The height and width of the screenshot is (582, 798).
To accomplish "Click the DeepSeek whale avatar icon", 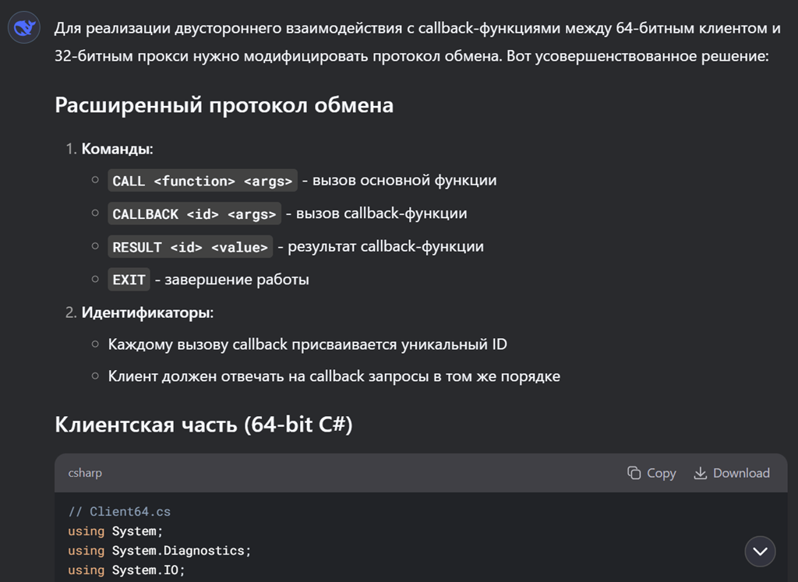I will (x=25, y=30).
